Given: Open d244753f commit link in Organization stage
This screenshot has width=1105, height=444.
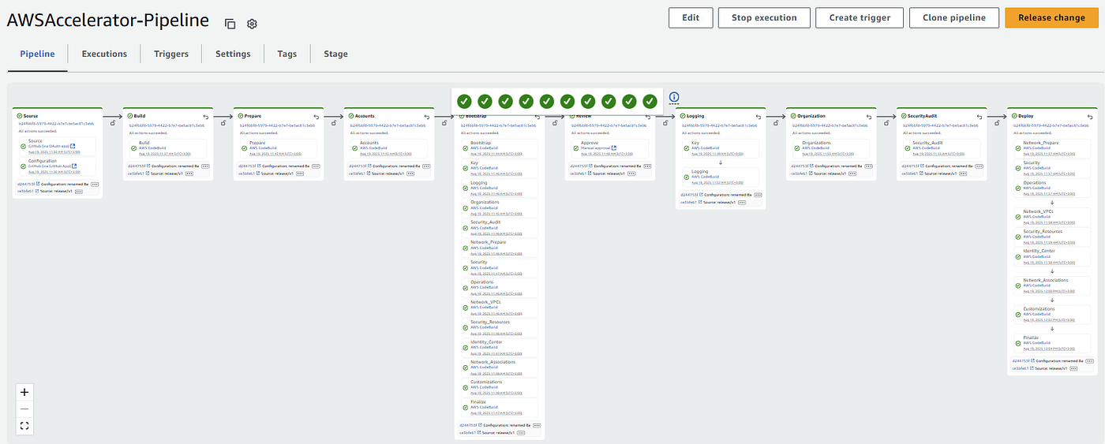Looking at the screenshot, I should click(800, 166).
